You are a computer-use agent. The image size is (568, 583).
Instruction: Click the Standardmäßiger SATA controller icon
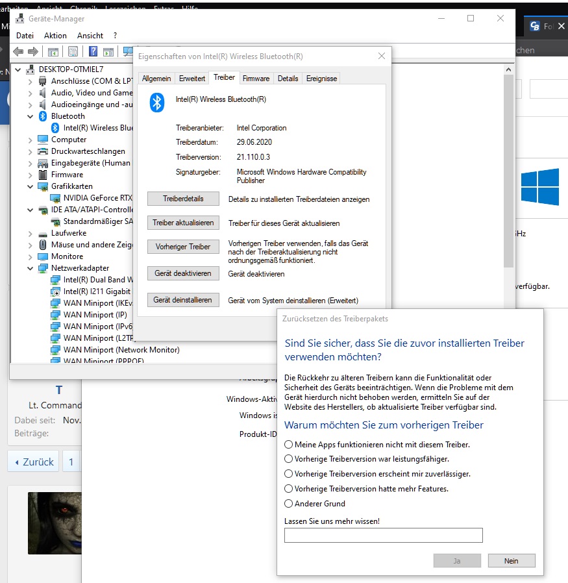coord(55,221)
